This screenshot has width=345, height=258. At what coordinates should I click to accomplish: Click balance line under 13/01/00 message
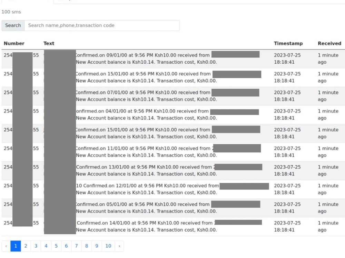coord(146,174)
